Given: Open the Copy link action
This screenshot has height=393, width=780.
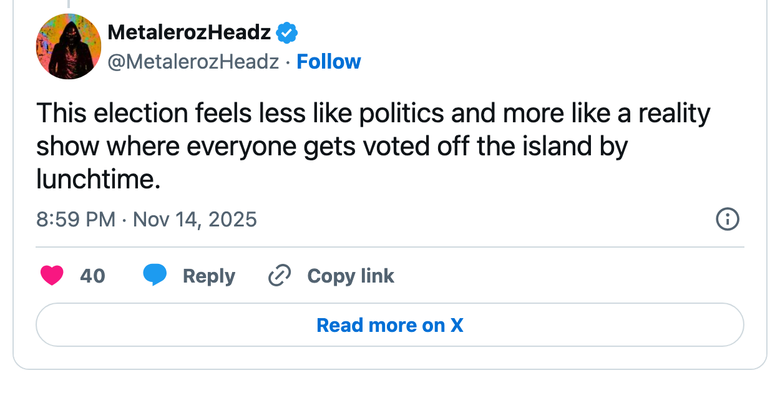Looking at the screenshot, I should pos(351,275).
